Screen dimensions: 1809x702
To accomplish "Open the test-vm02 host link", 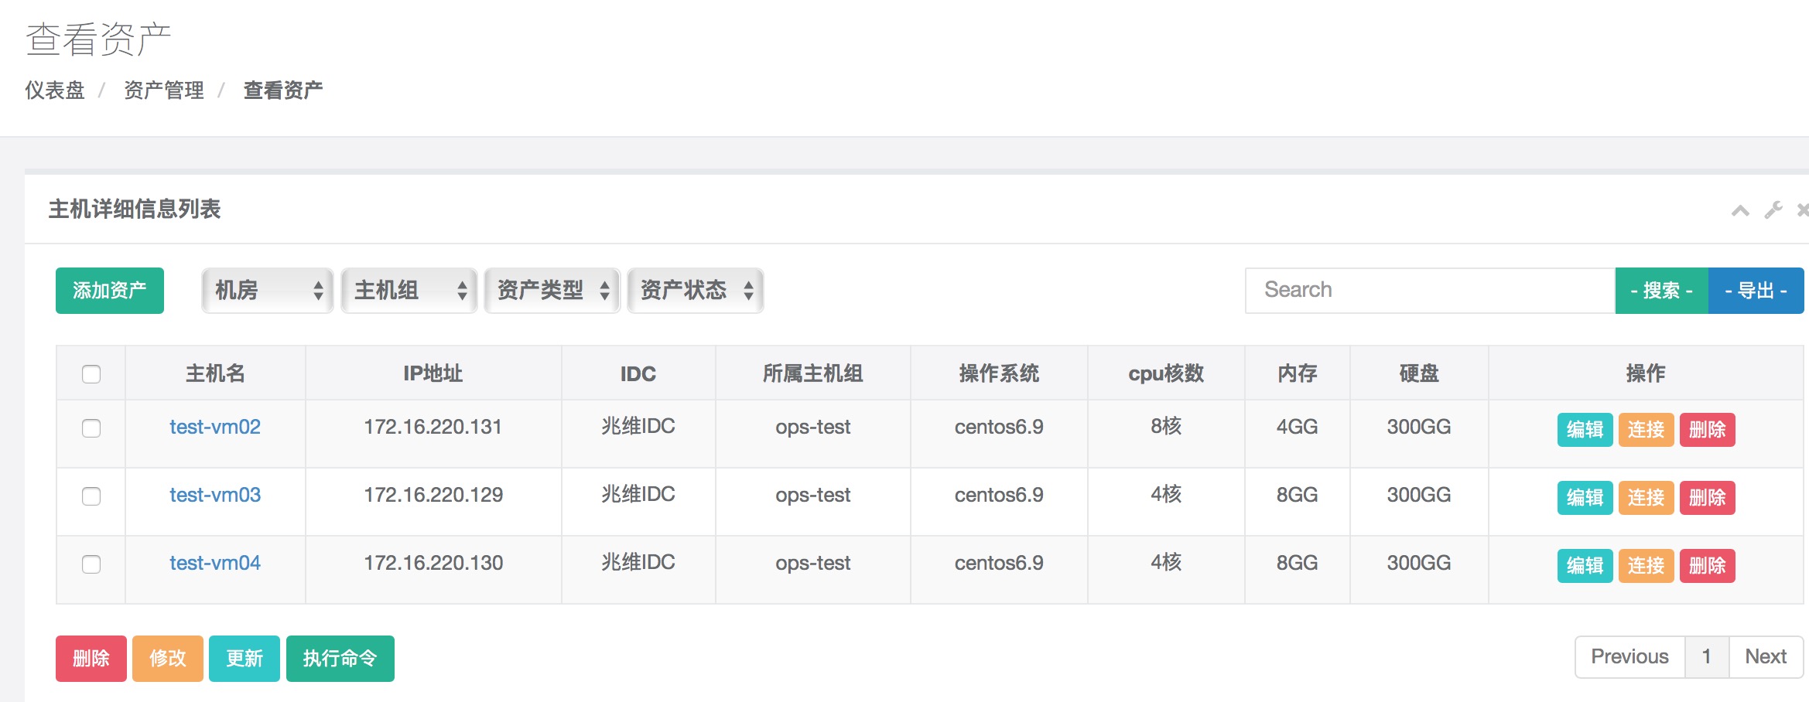I will click(215, 427).
